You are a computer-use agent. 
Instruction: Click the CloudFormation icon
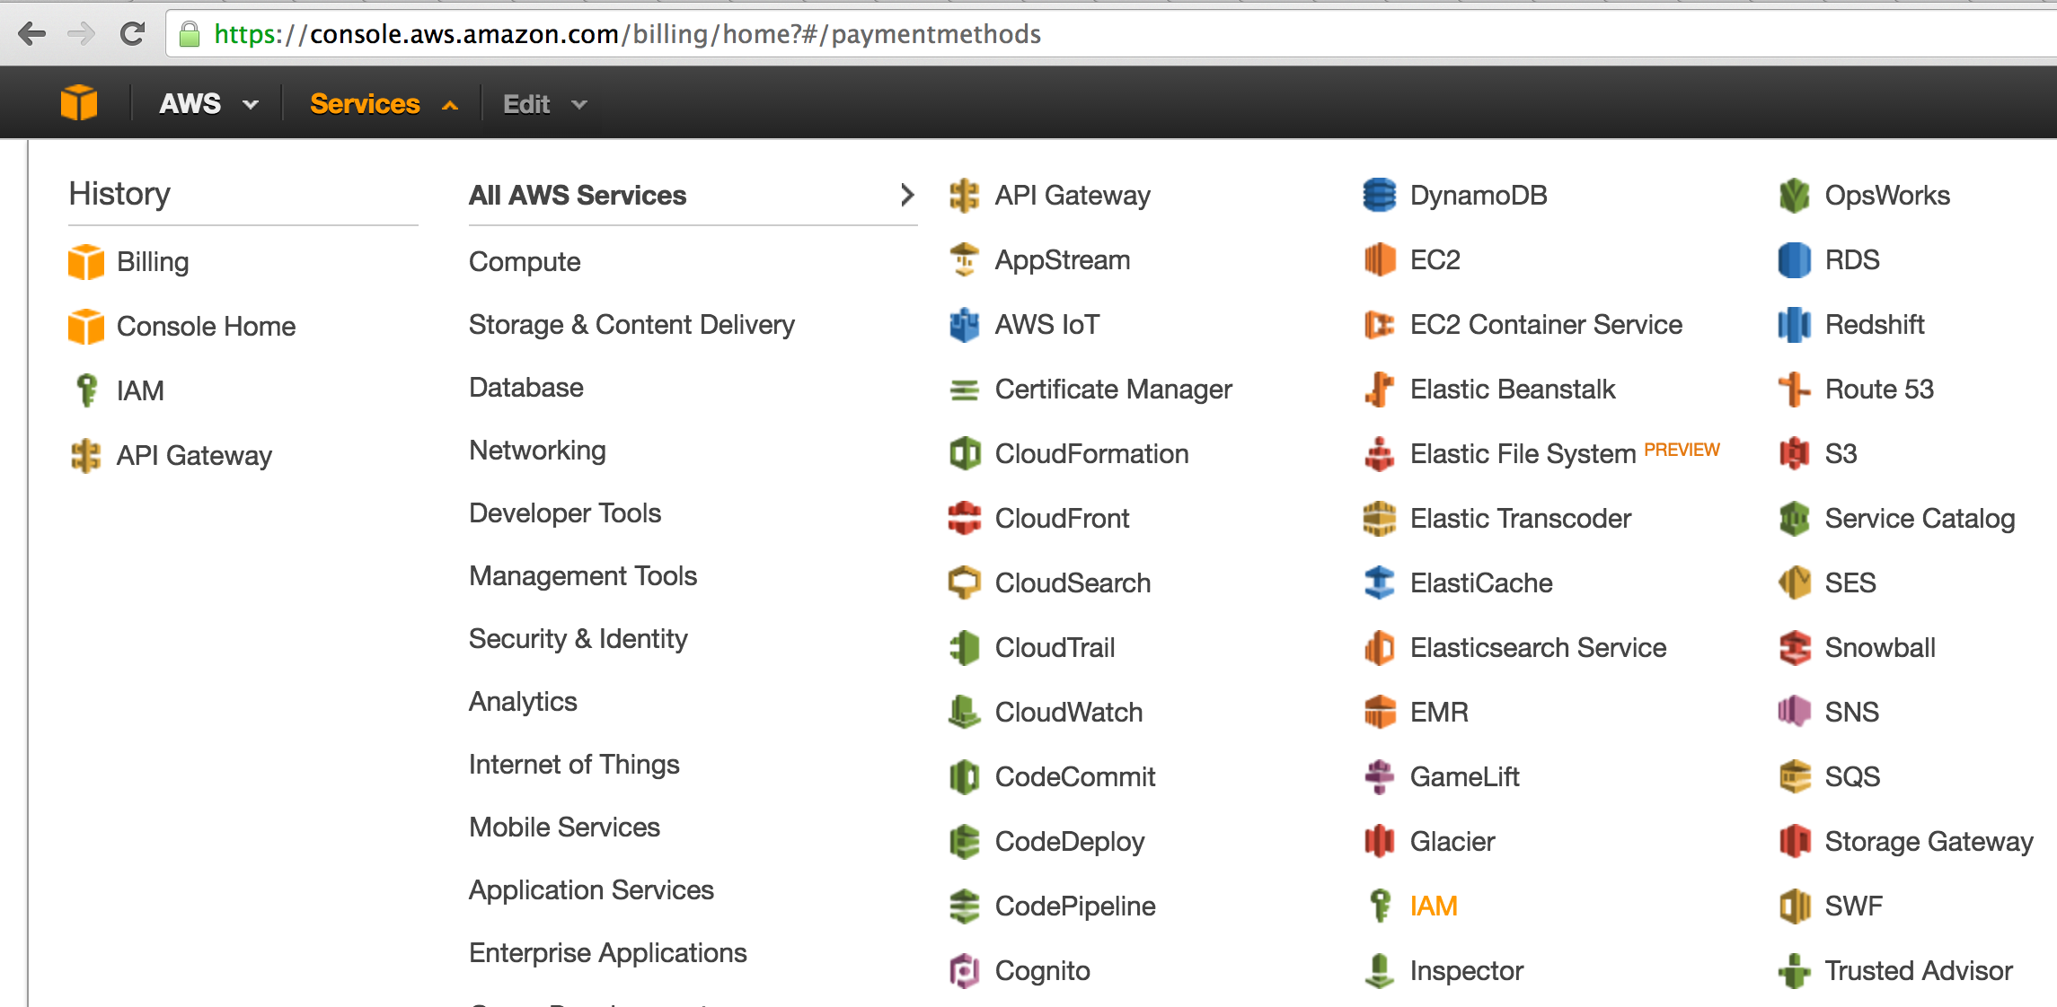coord(964,453)
